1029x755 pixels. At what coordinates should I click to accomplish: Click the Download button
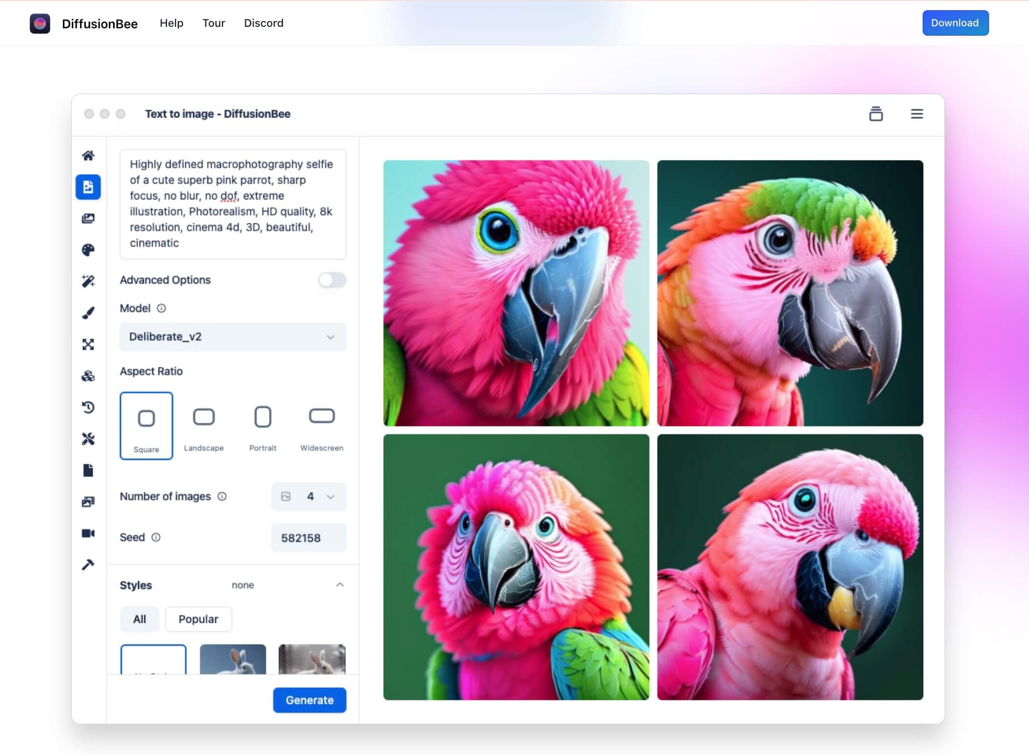[955, 23]
